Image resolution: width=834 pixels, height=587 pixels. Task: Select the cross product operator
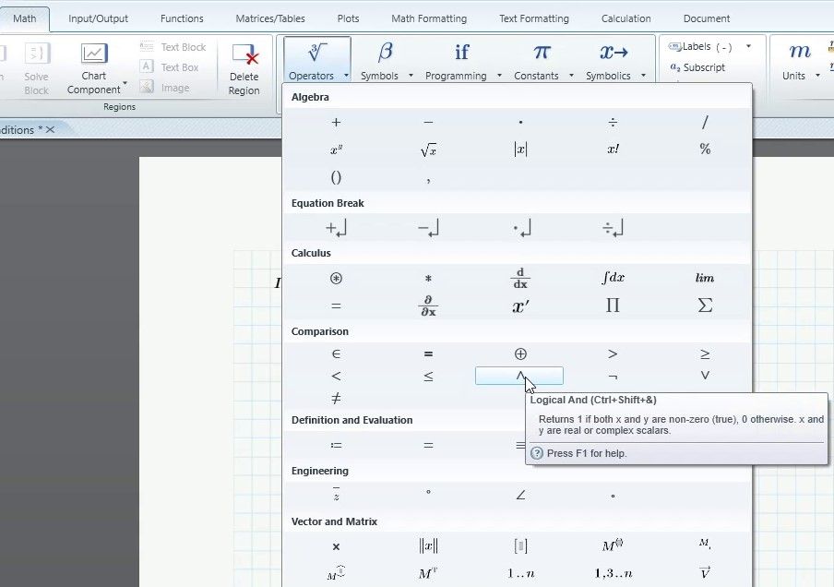pos(336,546)
